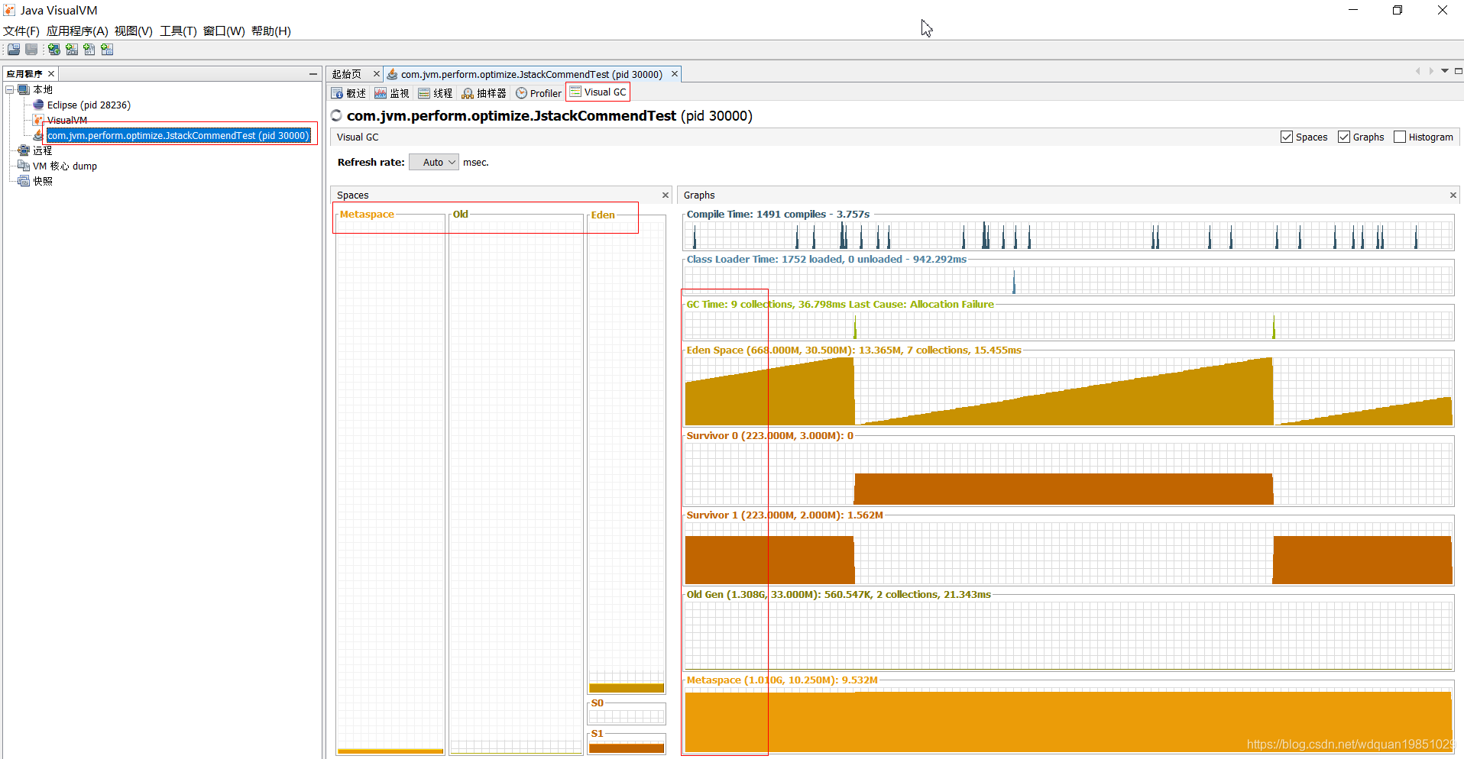Click the Java VisualVM title bar logo
The height and width of the screenshot is (759, 1464).
[9, 11]
